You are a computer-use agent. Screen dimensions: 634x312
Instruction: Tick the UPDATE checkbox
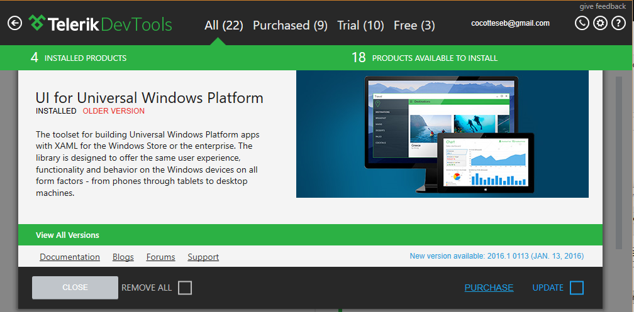(x=577, y=288)
